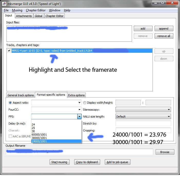Open the File menu
The width and height of the screenshot is (180, 177).
coord(6,10)
